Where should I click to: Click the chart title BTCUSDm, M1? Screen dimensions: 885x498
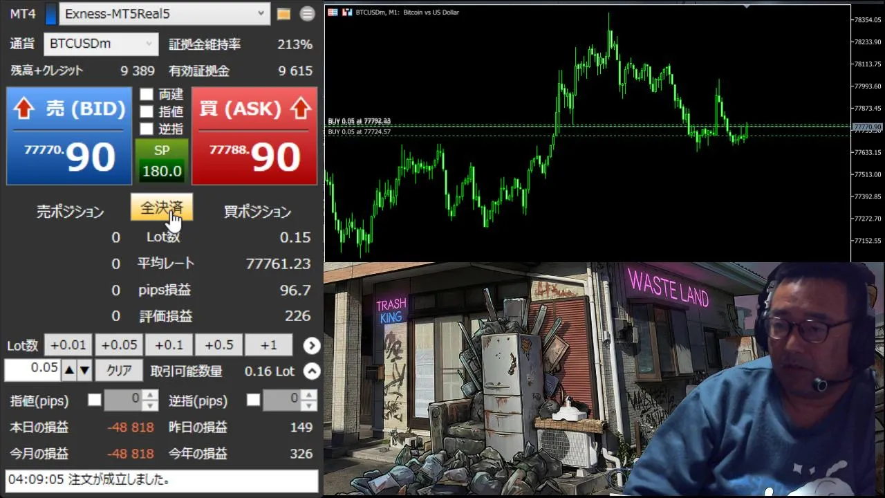(407, 12)
